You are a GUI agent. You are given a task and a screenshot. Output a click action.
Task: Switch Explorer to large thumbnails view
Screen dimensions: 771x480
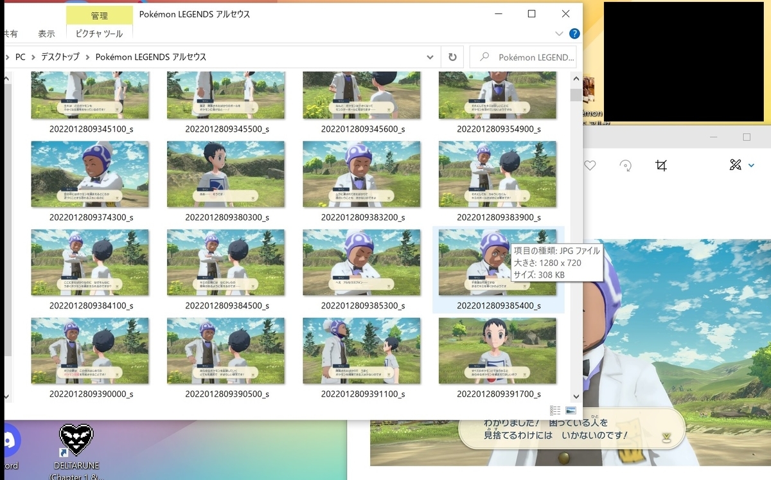tap(571, 411)
